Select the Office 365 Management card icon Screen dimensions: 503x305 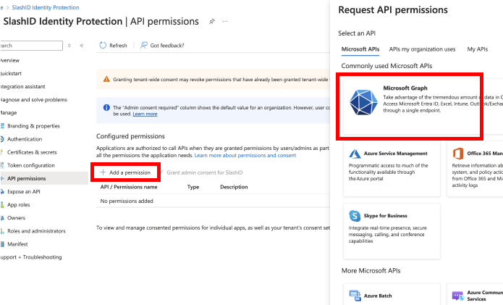coord(458,154)
